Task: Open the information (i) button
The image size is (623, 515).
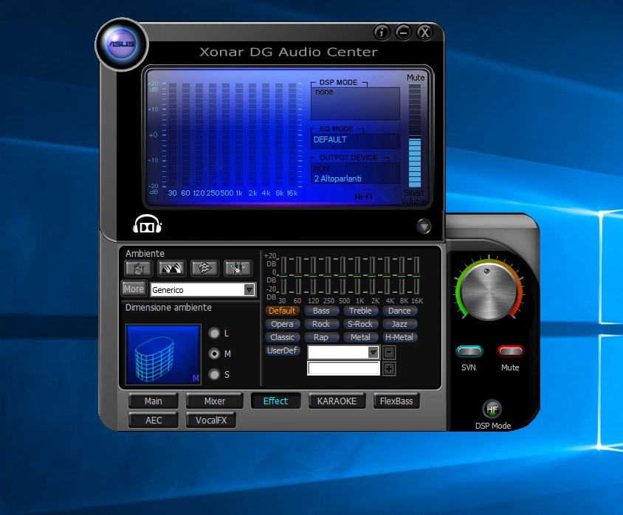Action: tap(382, 32)
